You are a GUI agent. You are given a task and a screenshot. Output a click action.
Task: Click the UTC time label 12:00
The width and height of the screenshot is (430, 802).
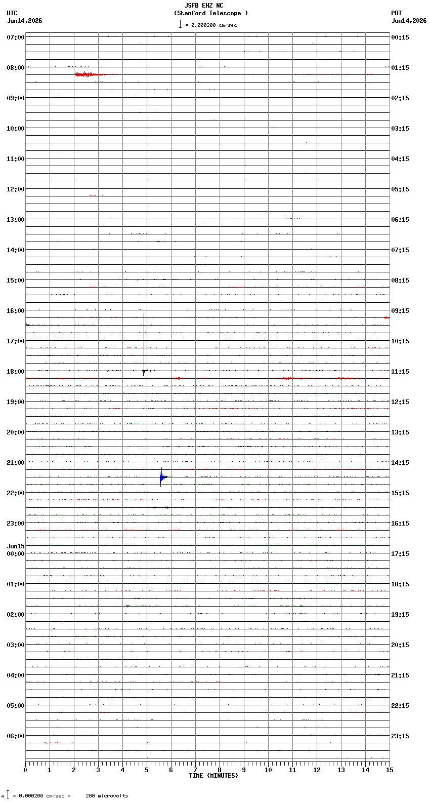(16, 189)
